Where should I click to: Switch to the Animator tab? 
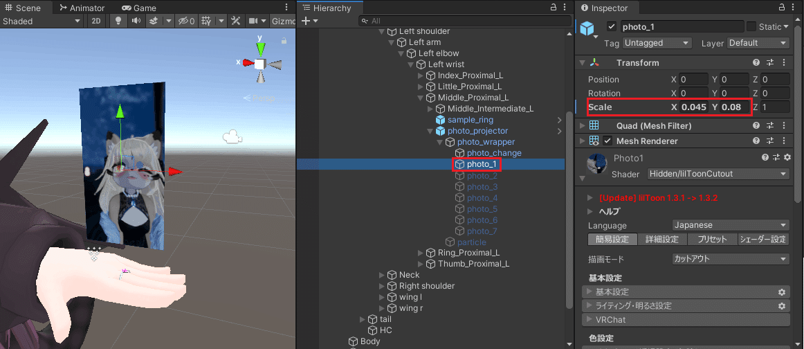click(x=82, y=8)
